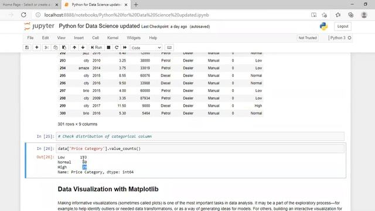375x211 pixels.
Task: Click the Normal count 80 in output
Action: click(84, 162)
